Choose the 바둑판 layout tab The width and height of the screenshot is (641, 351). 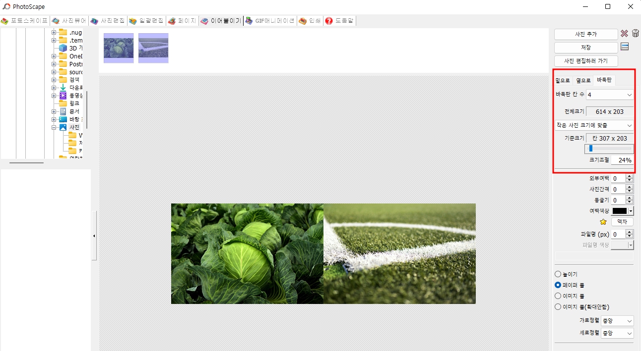pyautogui.click(x=604, y=80)
